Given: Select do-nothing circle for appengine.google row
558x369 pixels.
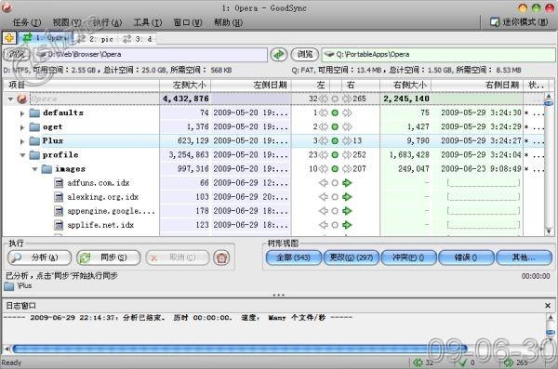Looking at the screenshot, I should pos(335,211).
